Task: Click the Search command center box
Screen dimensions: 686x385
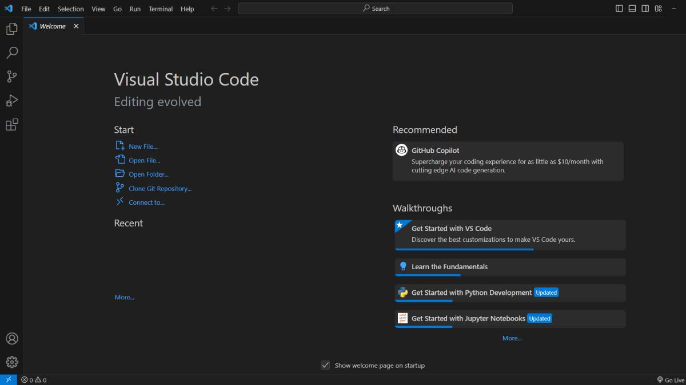Action: pyautogui.click(x=375, y=9)
